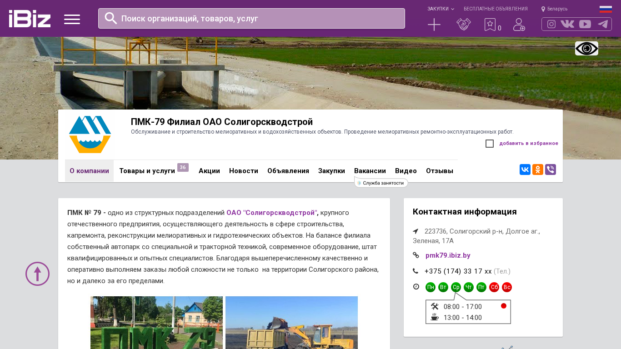
Task: Open the YouTube link in header
Action: (585, 24)
